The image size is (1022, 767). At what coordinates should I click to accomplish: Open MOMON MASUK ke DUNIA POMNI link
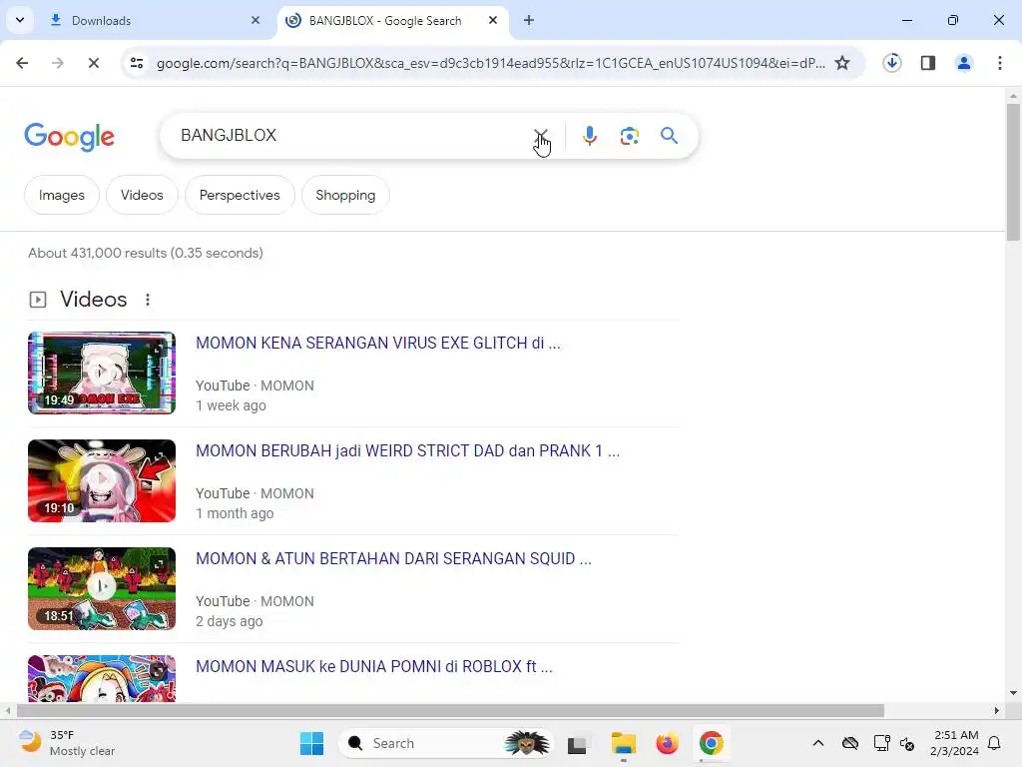[x=374, y=666]
